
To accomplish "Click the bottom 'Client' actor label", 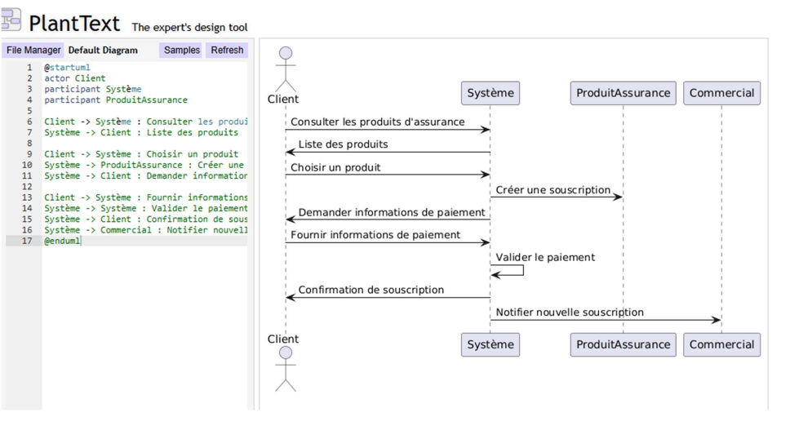I will [282, 339].
